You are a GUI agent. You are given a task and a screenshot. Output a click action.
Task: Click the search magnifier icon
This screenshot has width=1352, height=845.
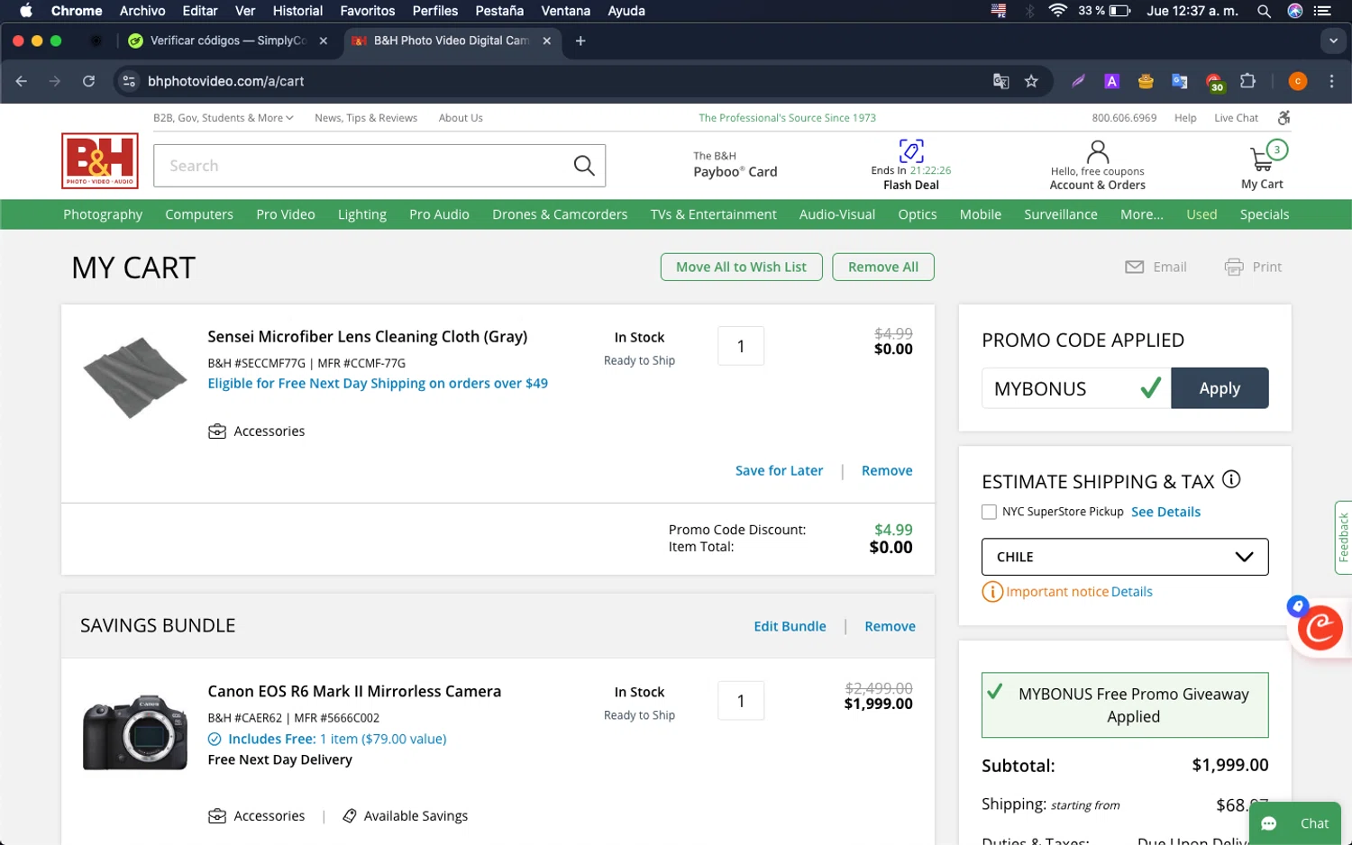pos(584,166)
